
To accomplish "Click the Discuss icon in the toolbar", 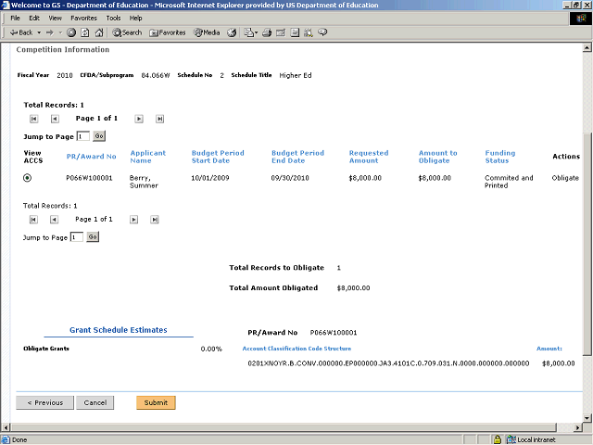I will (295, 33).
